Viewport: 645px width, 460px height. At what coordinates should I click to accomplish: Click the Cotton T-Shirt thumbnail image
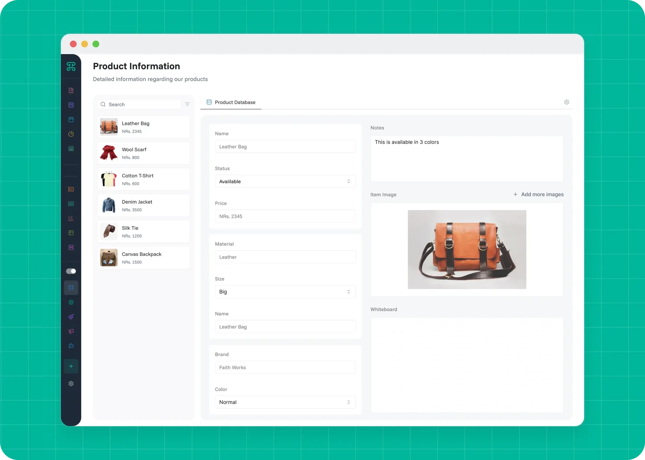(x=109, y=179)
